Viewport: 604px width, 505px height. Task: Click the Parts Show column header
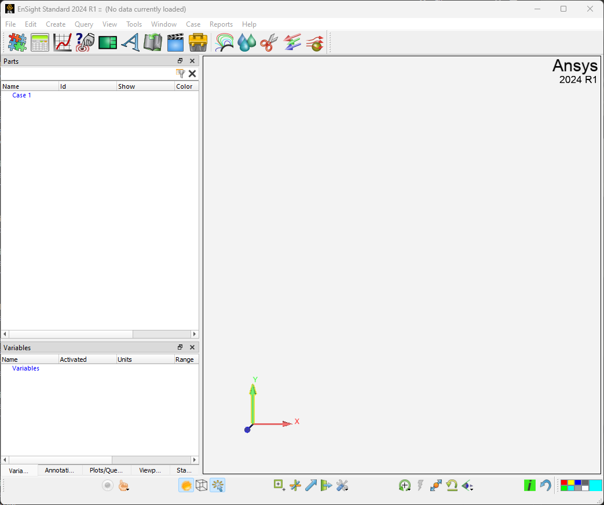pos(145,86)
